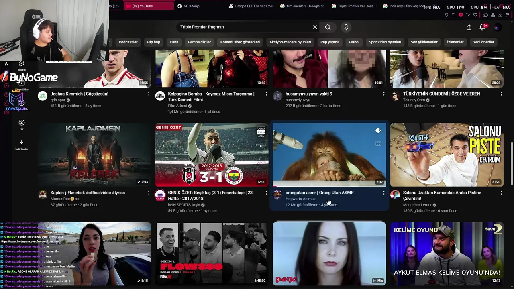The image size is (514, 289).
Task: Open the Beşiktaş 3-1 Fenerbahçe thumbnail
Action: pos(212,155)
